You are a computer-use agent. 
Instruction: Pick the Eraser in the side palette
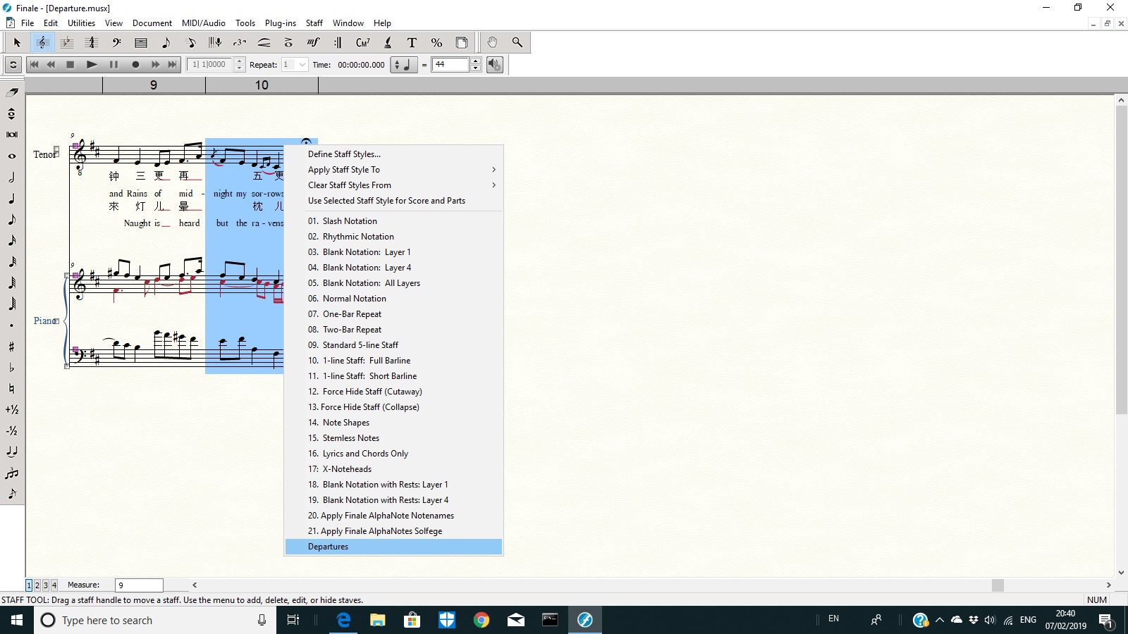(12, 92)
